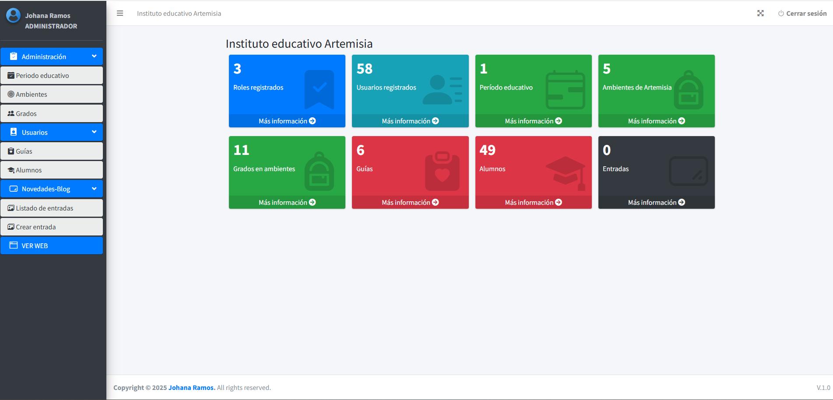Screen dimensions: 833x400
Task: Click the graduation cap icon on Alumnos card
Action: tap(565, 173)
